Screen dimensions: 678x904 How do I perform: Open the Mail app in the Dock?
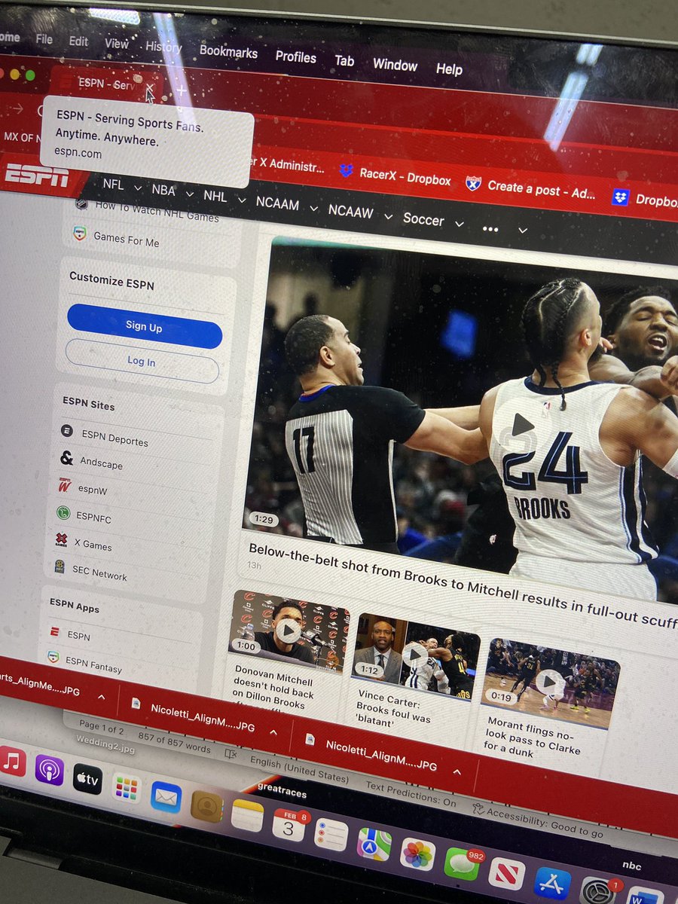pyautogui.click(x=166, y=797)
